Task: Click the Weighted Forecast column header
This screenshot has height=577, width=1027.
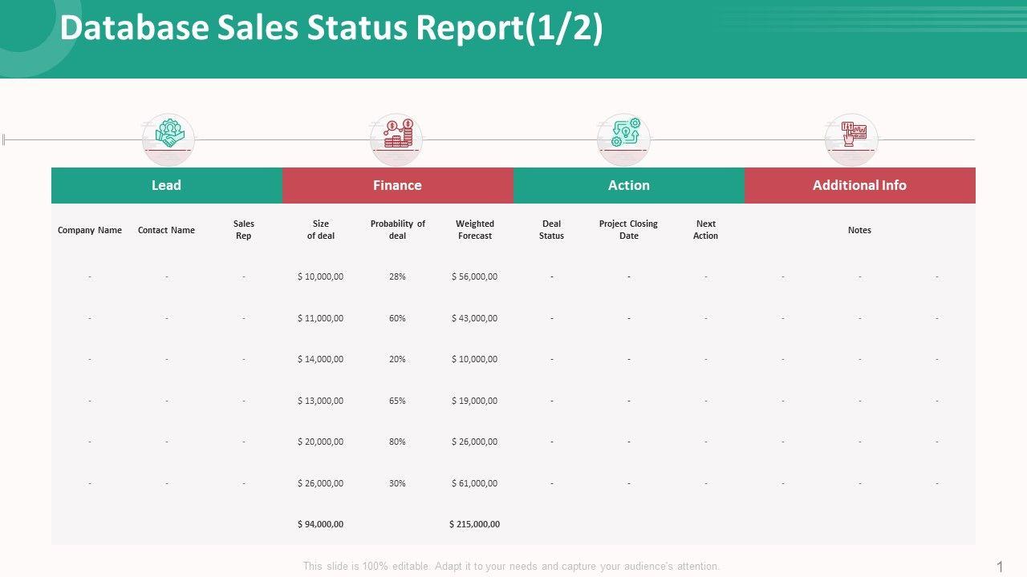Action: click(475, 230)
